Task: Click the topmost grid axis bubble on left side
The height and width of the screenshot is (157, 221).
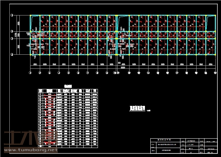Action: 11,15
